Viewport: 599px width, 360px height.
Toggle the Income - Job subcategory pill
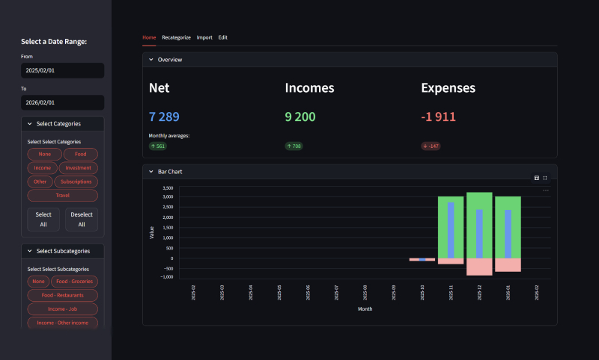pyautogui.click(x=63, y=309)
